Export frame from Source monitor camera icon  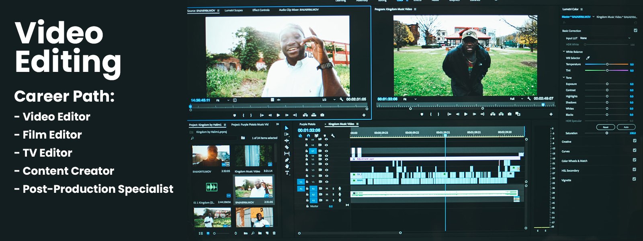click(322, 115)
